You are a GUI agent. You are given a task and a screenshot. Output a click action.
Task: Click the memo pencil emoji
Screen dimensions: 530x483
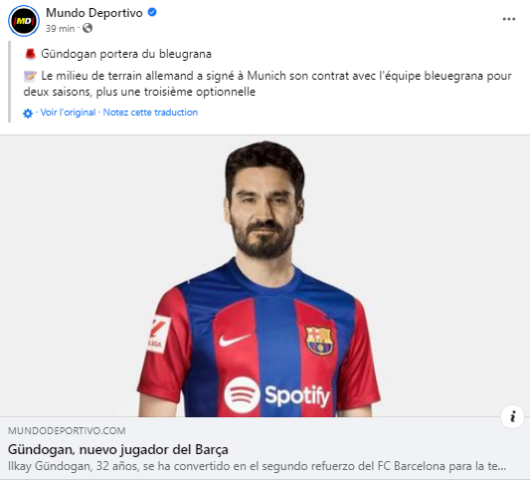[30, 76]
